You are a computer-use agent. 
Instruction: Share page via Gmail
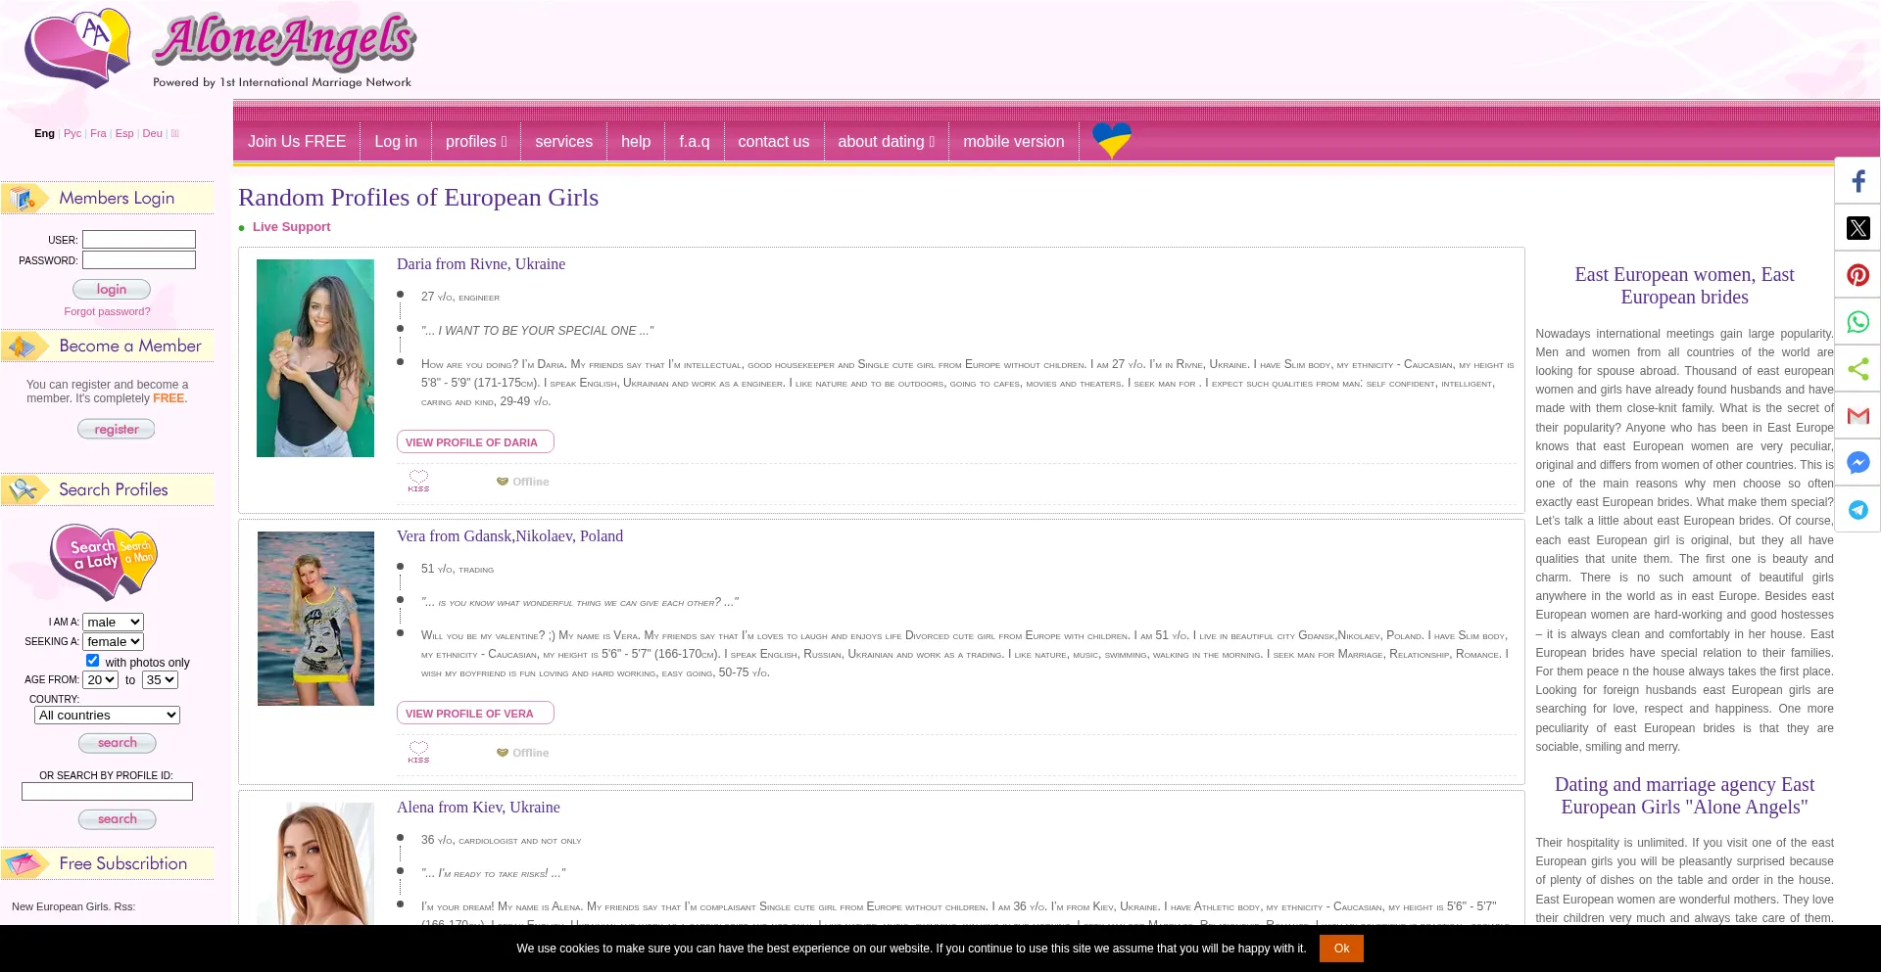1857,416
